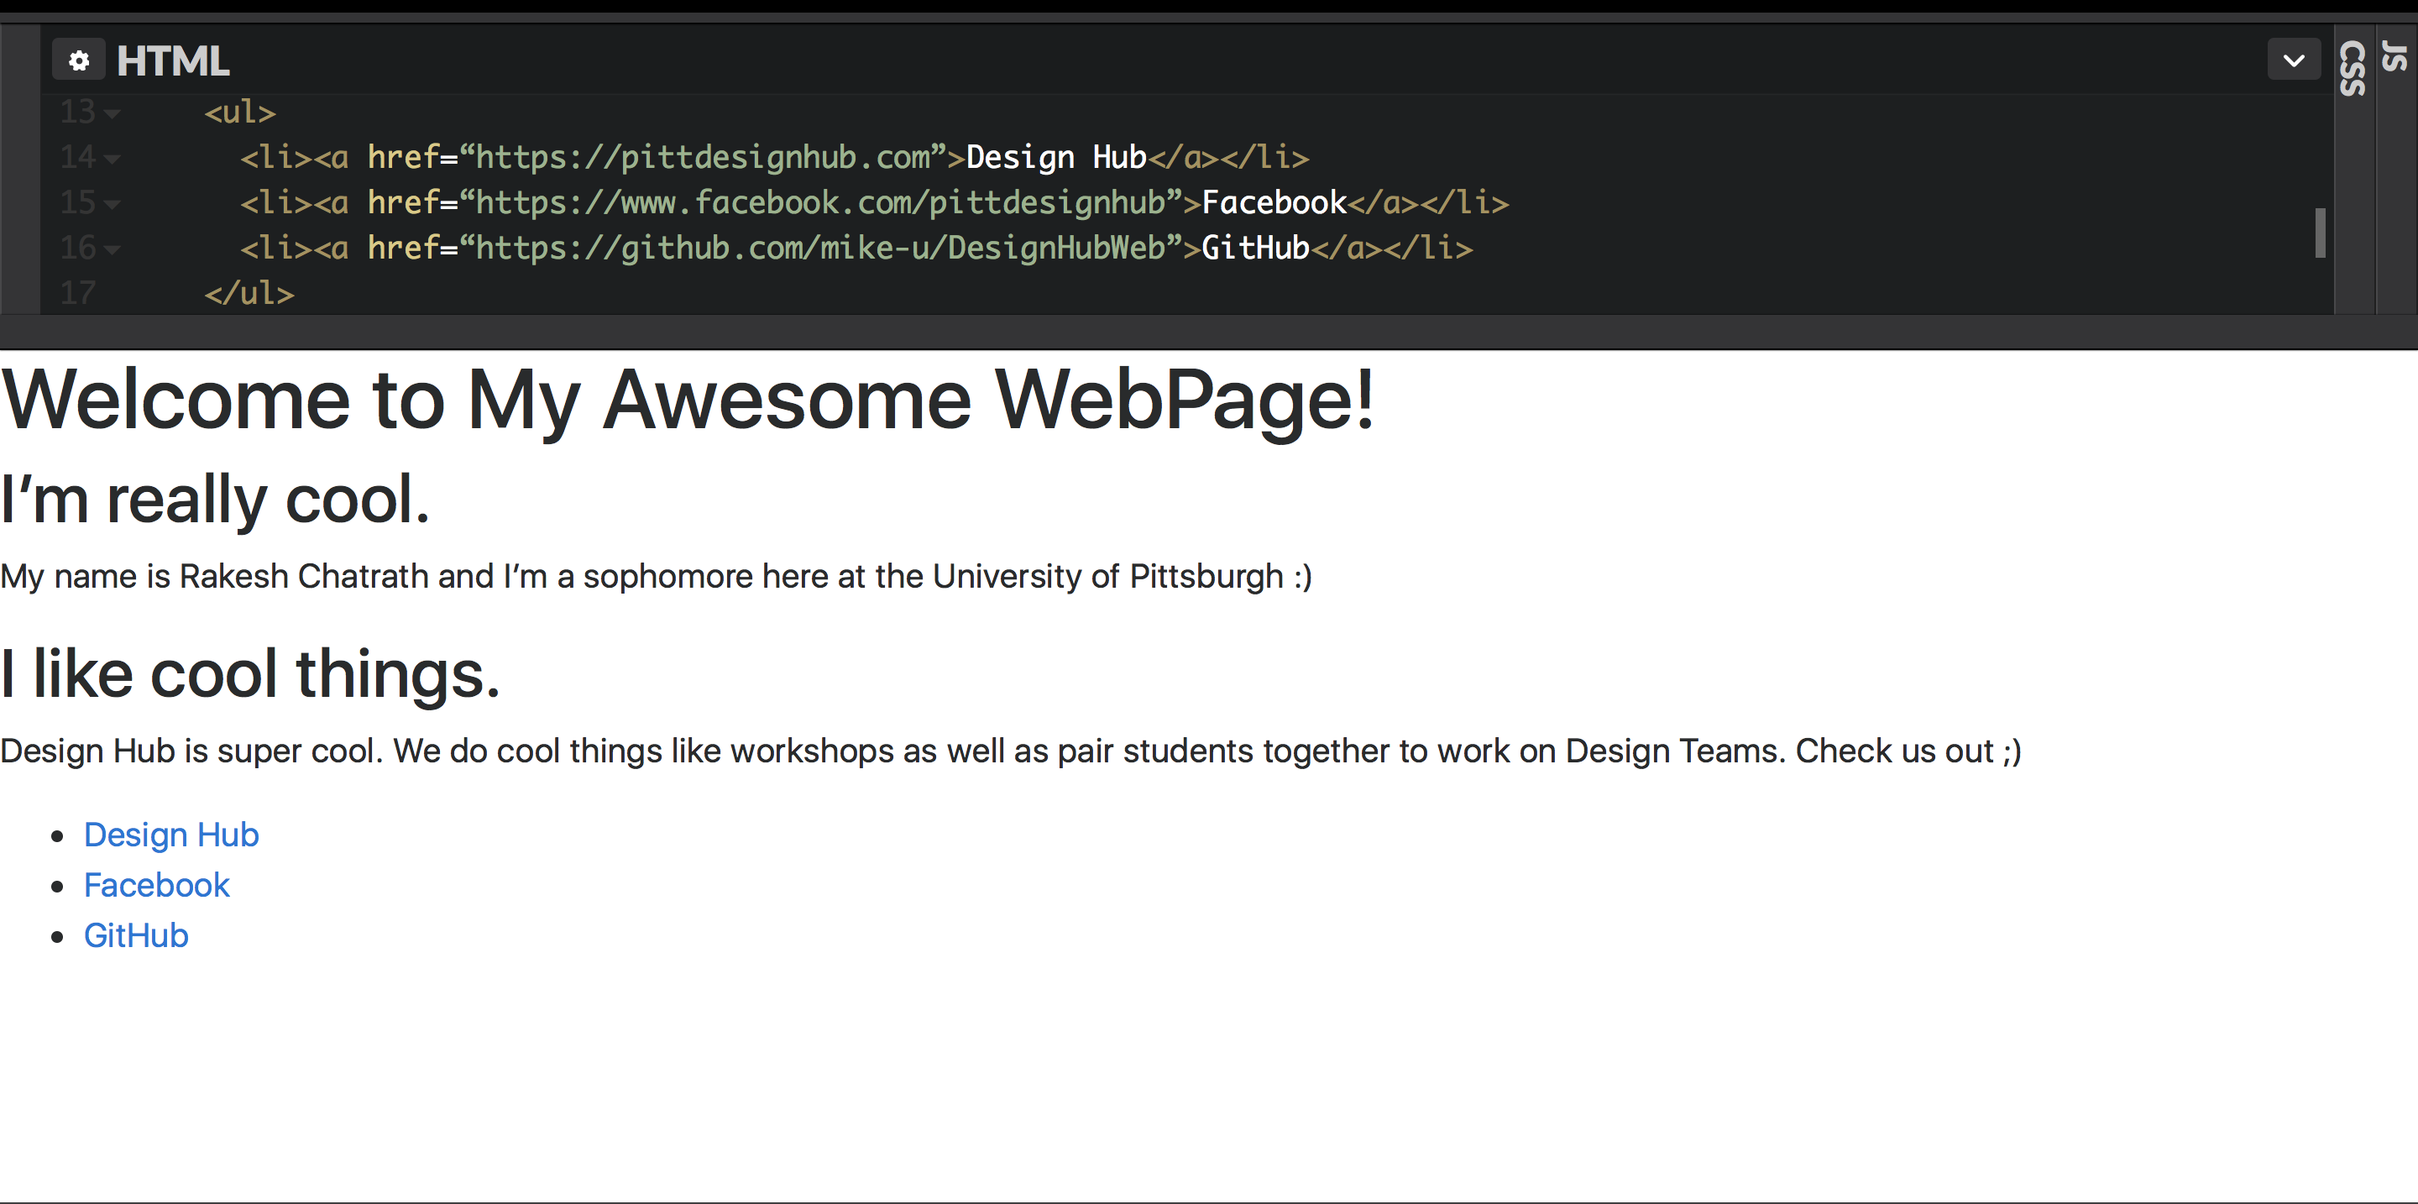Click the HTML panel title
Screen dimensions: 2418x1204
click(x=173, y=61)
